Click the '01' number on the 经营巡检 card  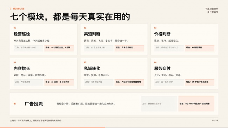pos(15,28)
